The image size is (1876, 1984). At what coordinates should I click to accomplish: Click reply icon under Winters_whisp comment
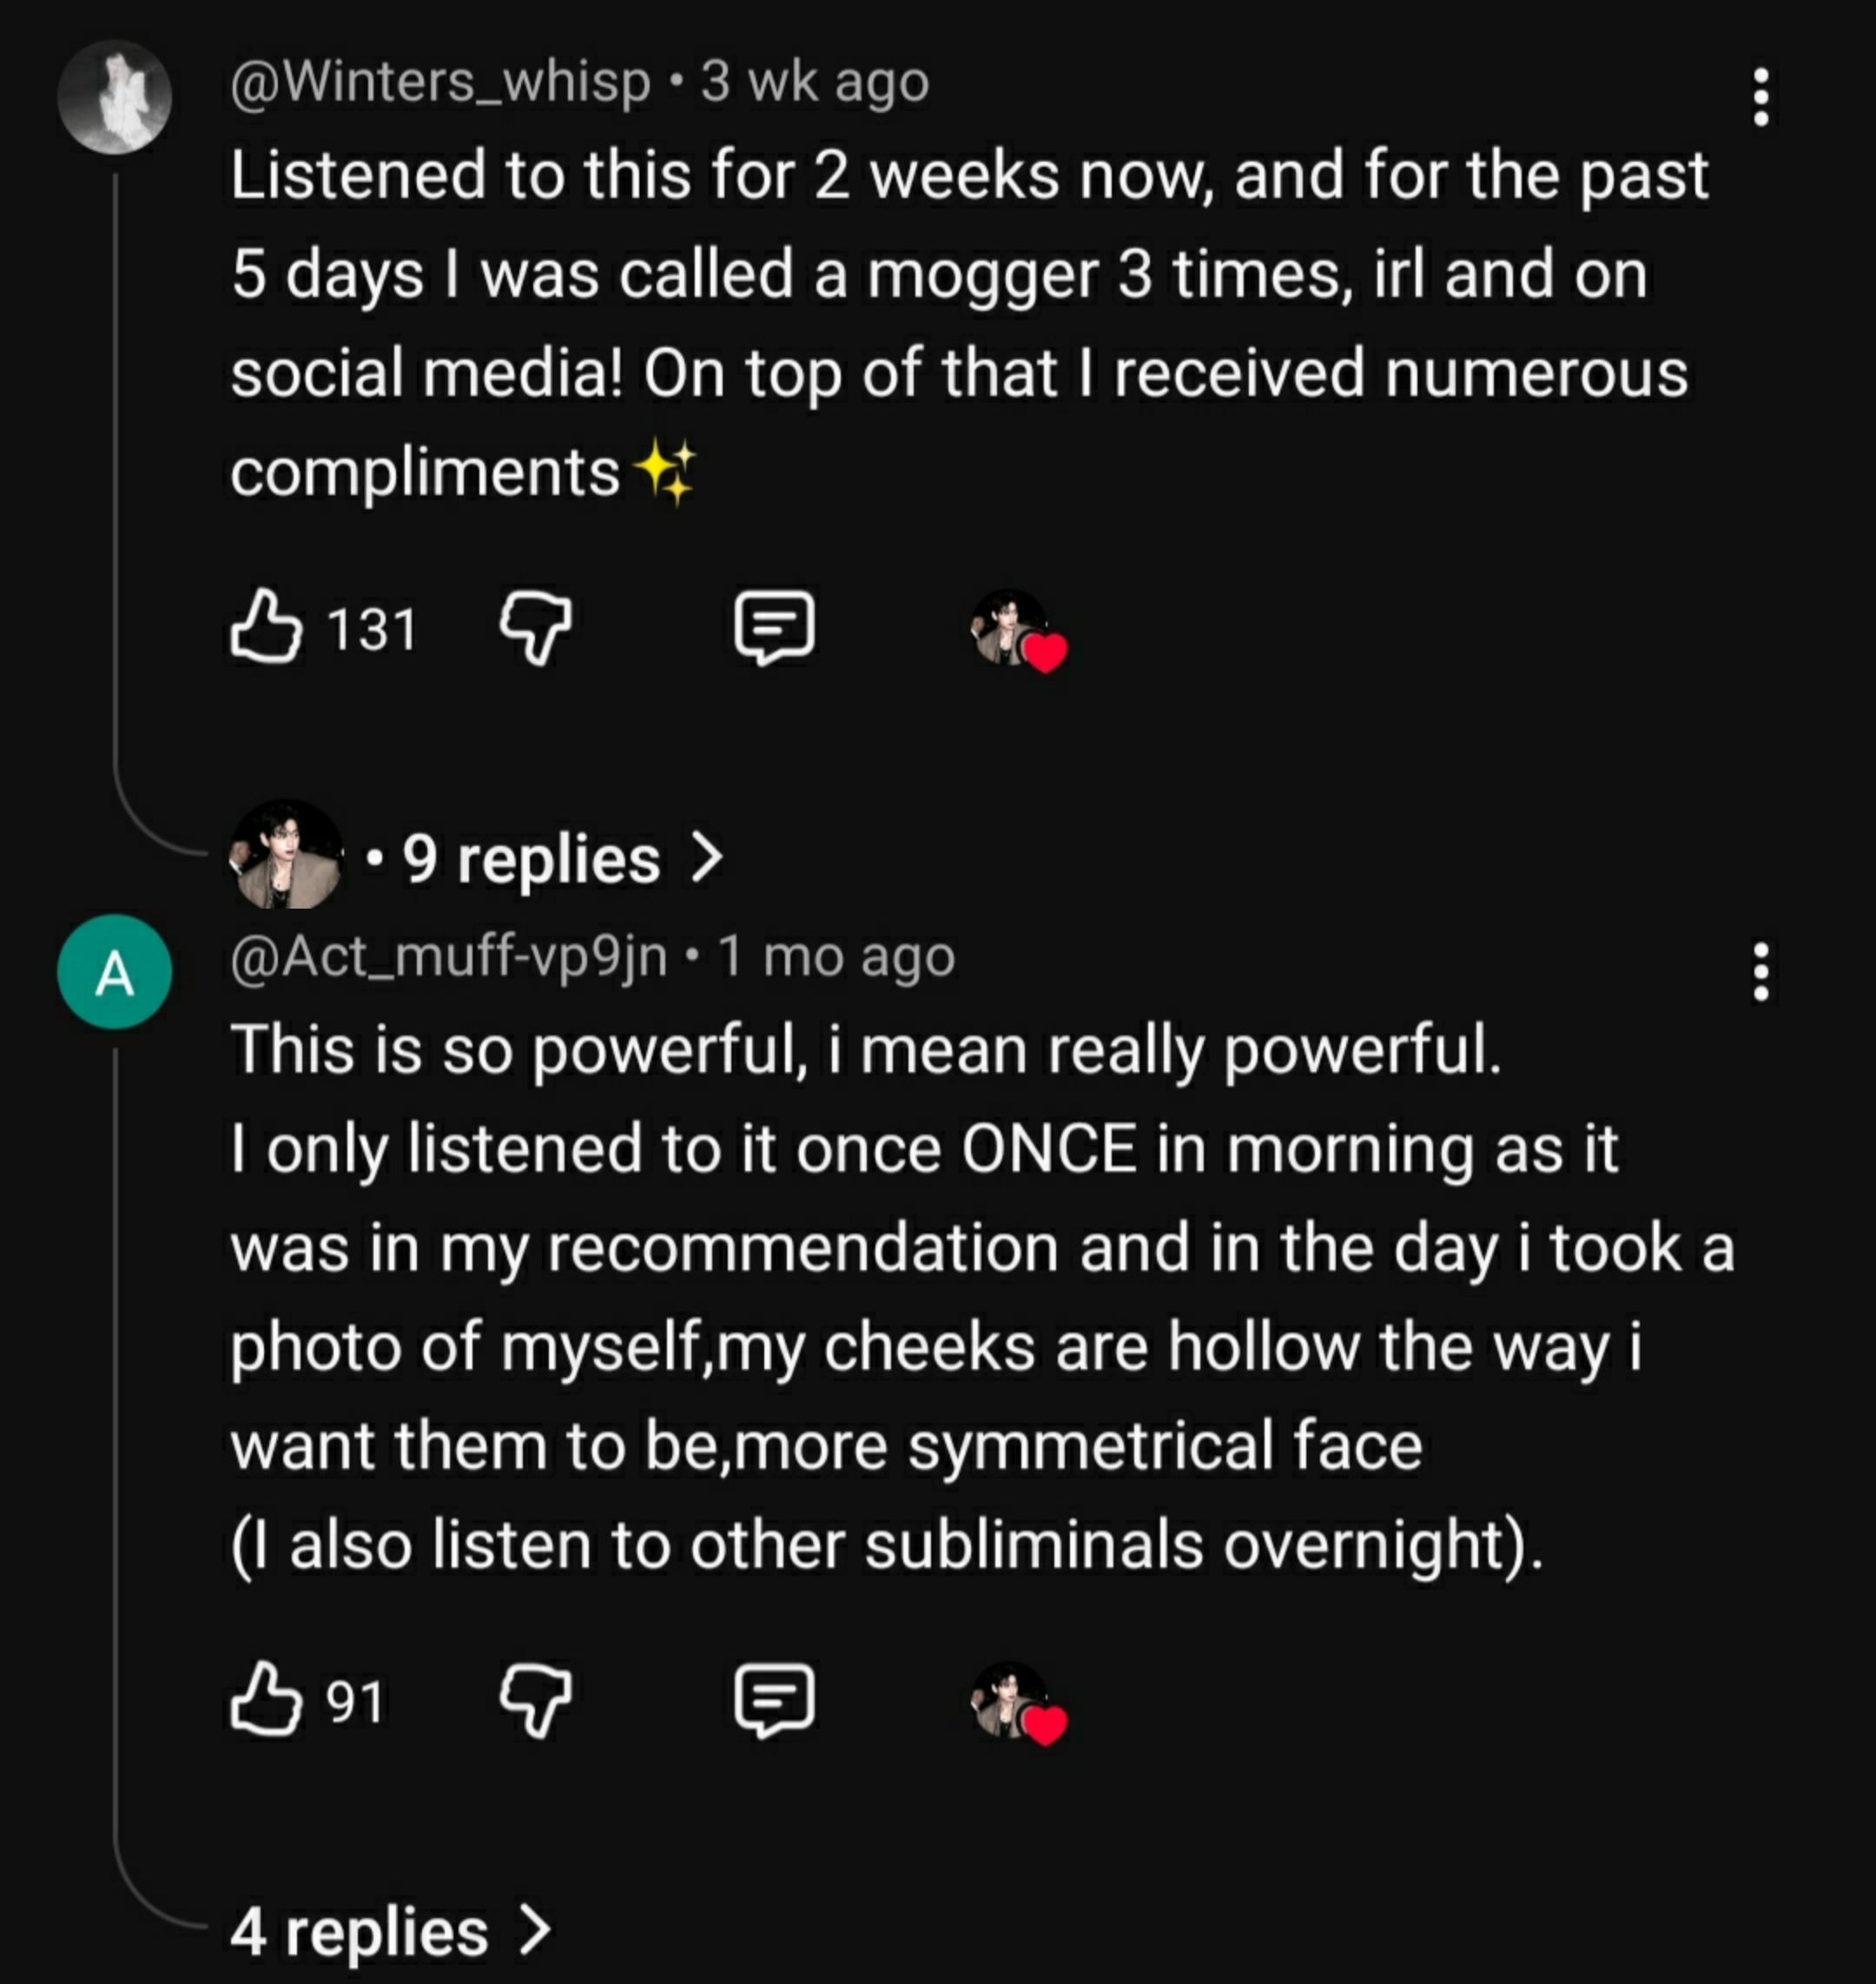774,627
